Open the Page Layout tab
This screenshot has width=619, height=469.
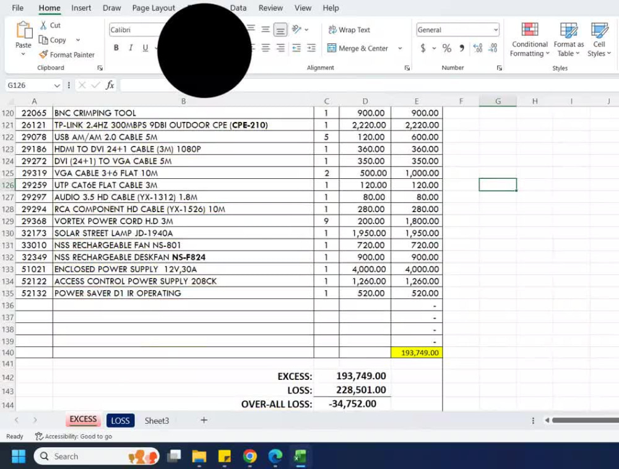click(153, 8)
